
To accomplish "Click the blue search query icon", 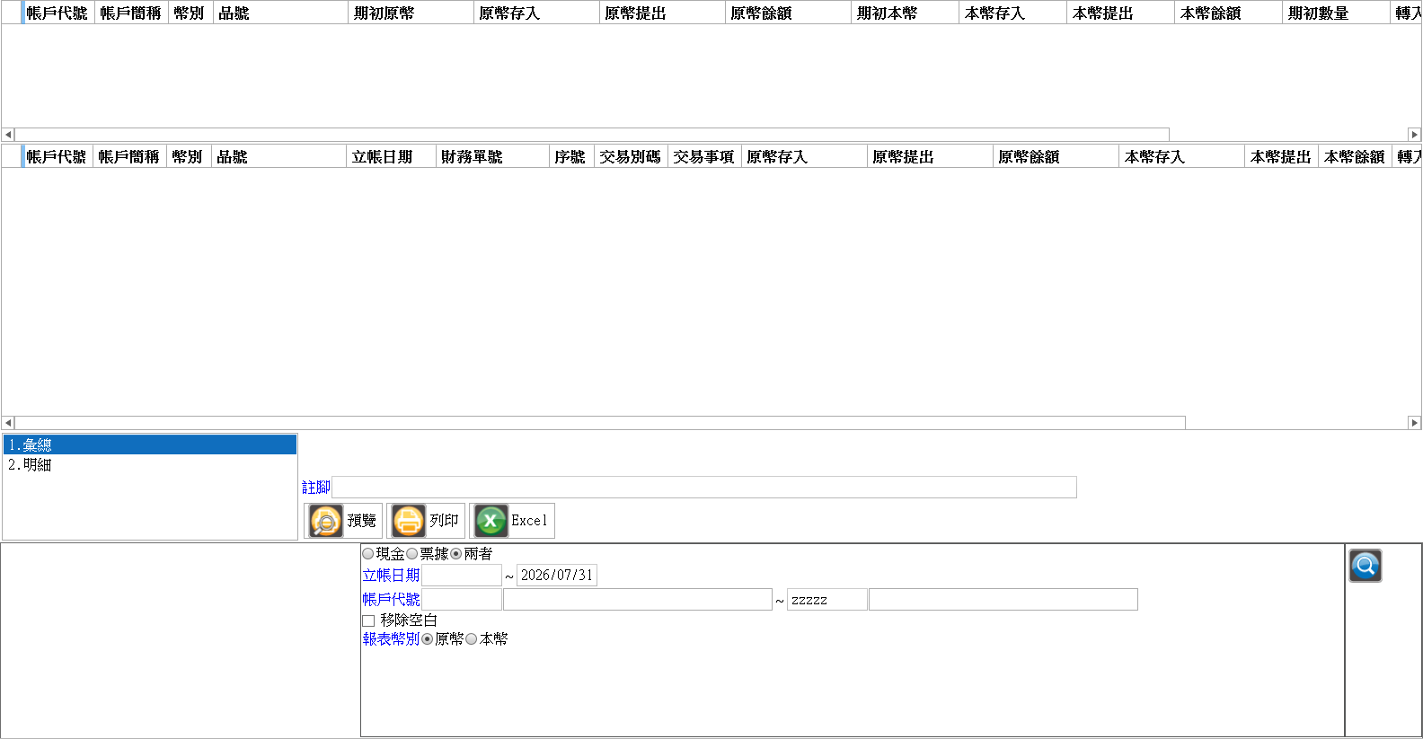I will 1365,566.
